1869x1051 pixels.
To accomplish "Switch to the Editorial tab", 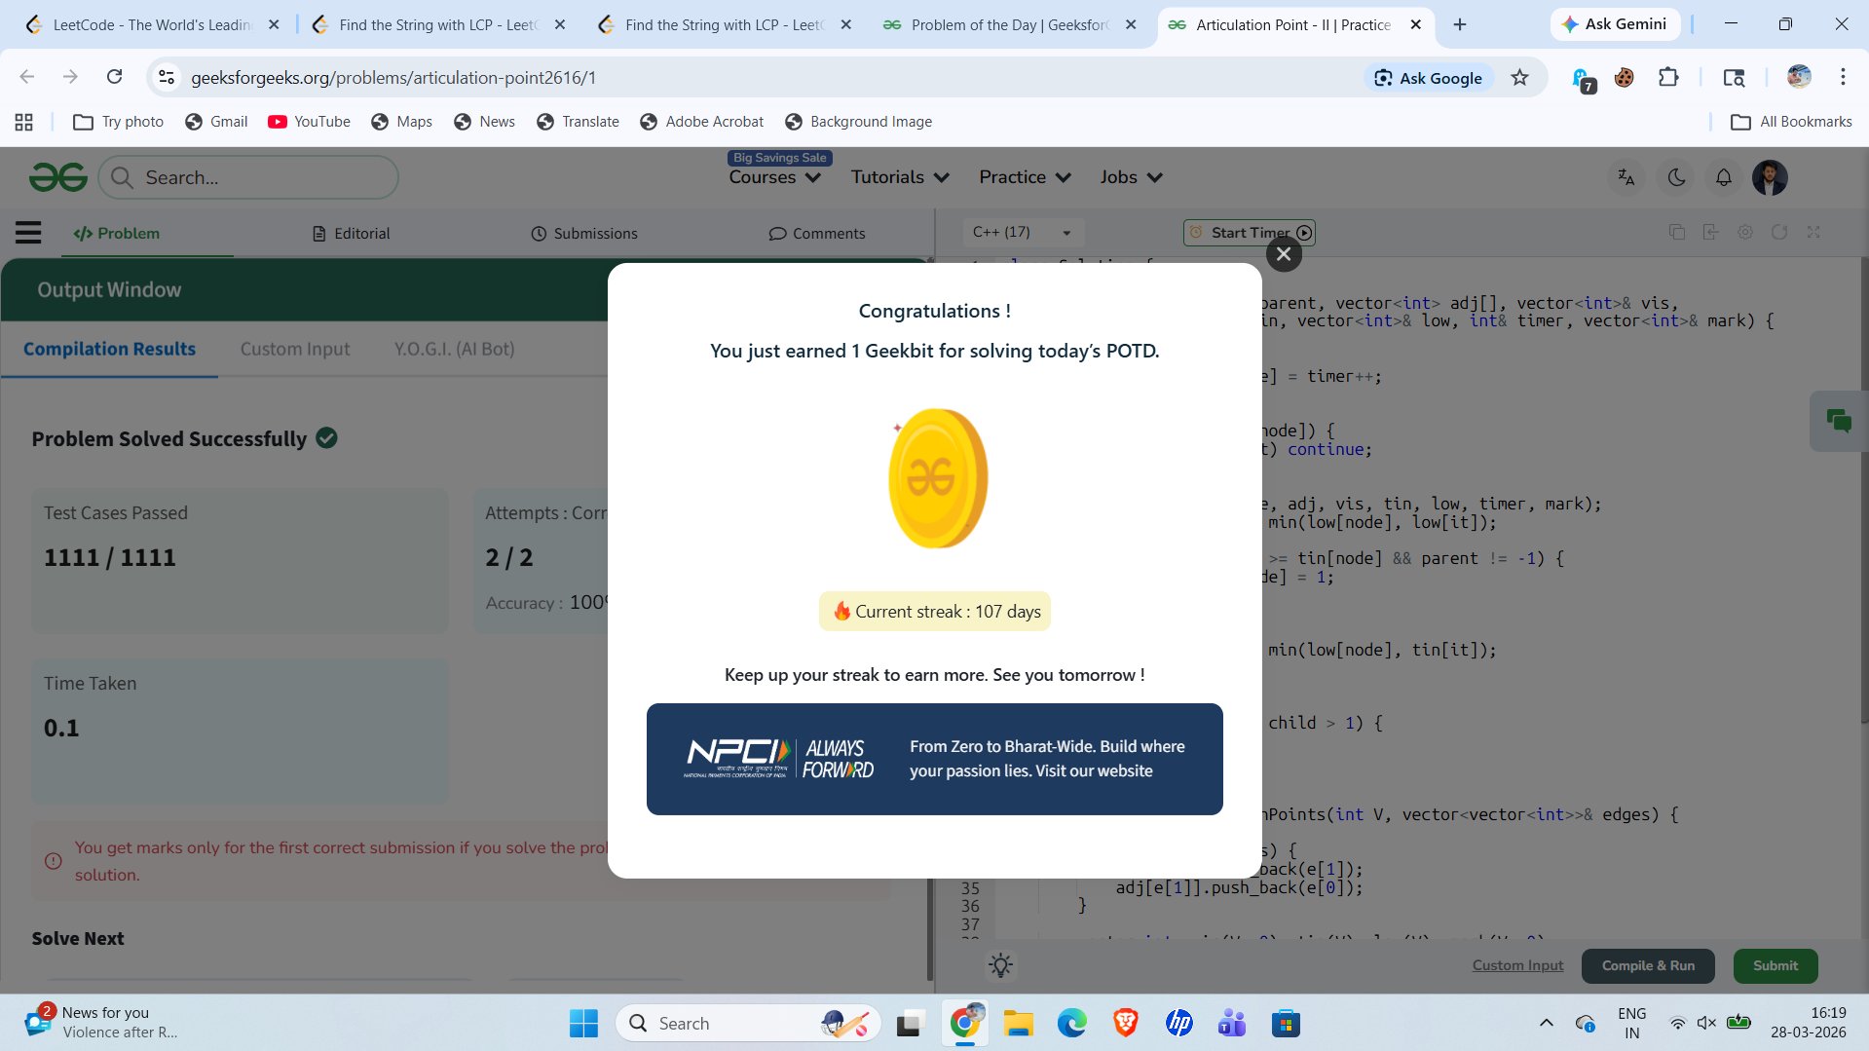I will tap(351, 234).
